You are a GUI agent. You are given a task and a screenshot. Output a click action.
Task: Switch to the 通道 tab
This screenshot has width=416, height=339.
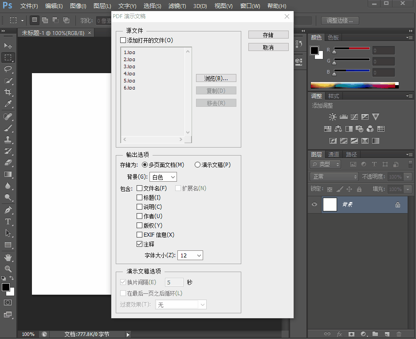pyautogui.click(x=333, y=154)
